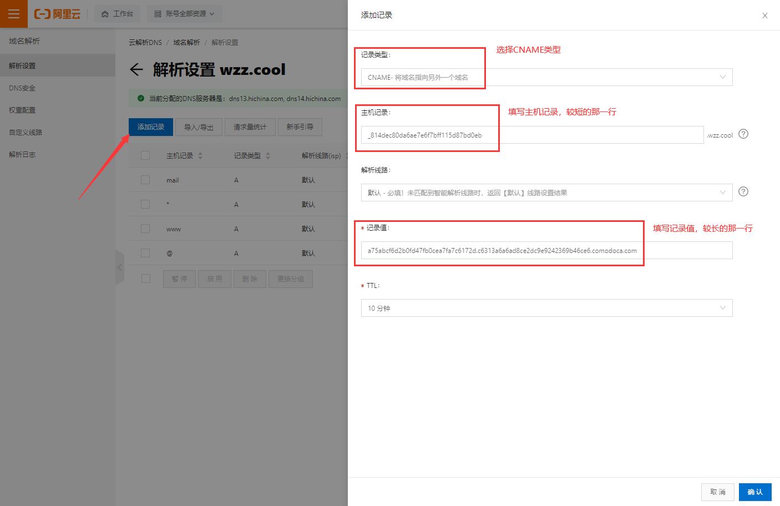Click the 启用 button
The width and height of the screenshot is (780, 506).
click(x=215, y=279)
